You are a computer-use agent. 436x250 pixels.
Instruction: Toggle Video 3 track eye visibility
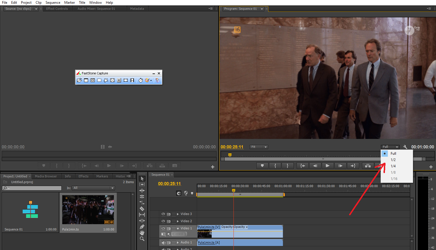coord(163,214)
